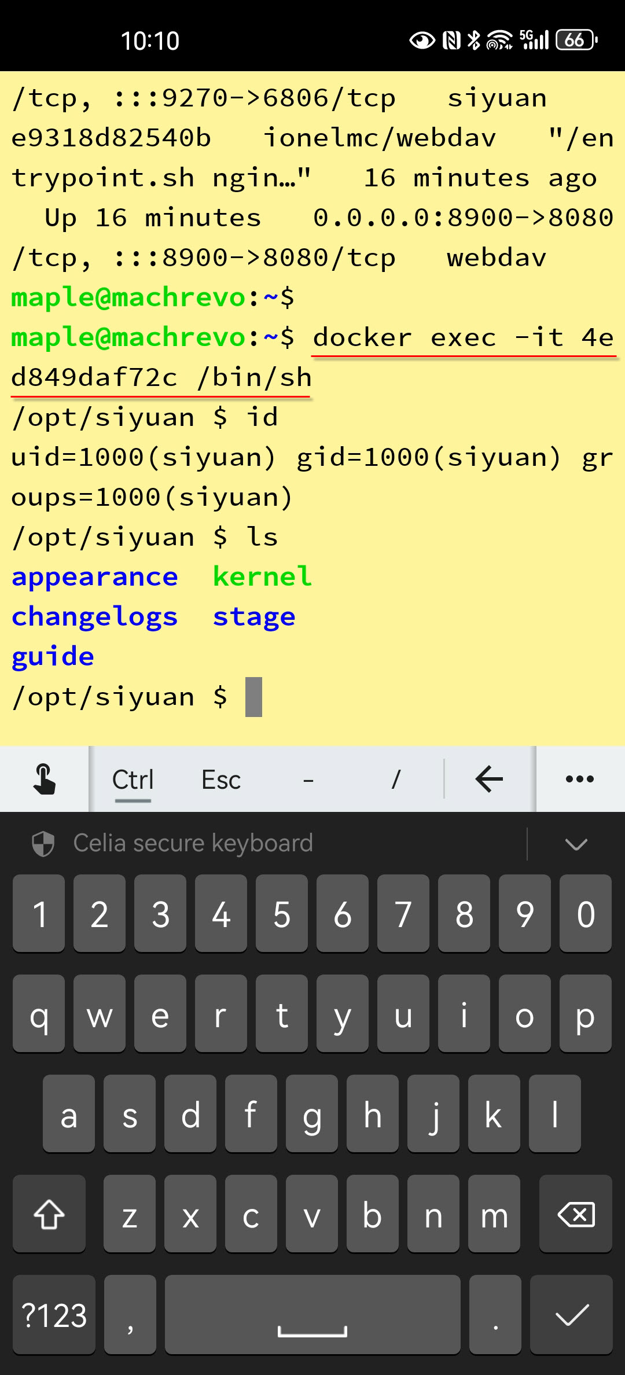
Task: Collapse keyboard with the down chevron
Action: point(576,844)
